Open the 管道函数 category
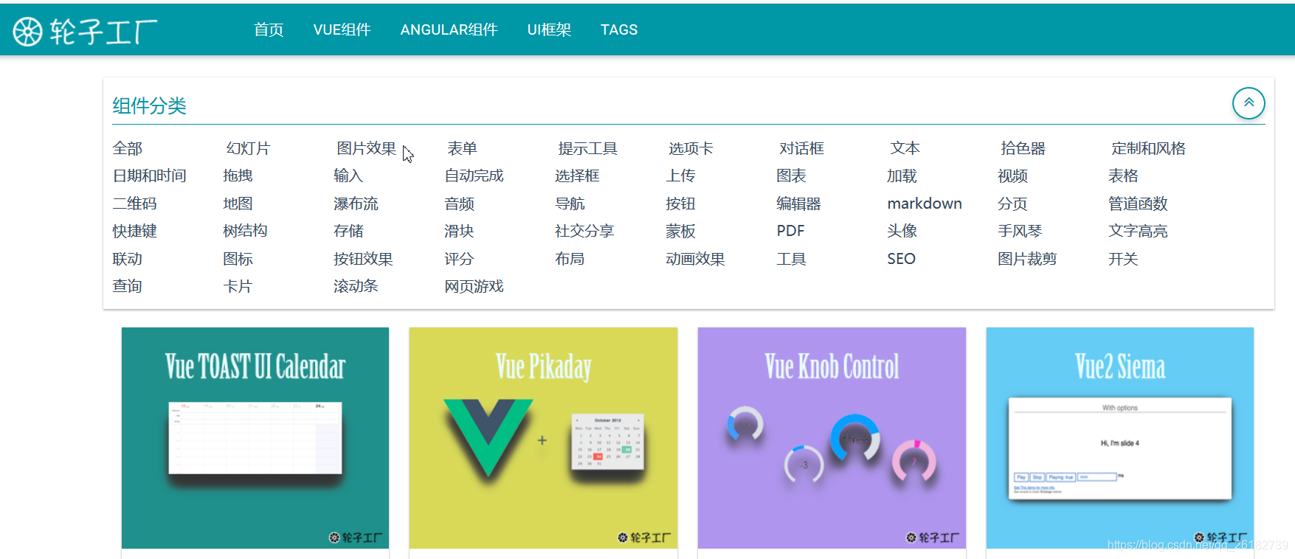This screenshot has width=1295, height=559. click(x=1138, y=204)
